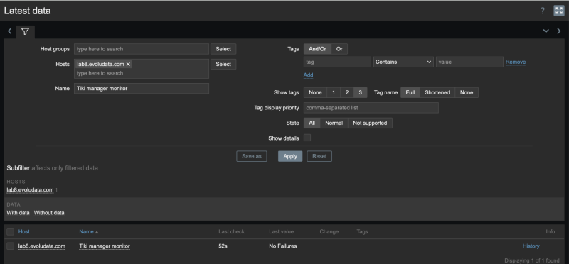Click the Apply filter button
Screen dimensions: 569x264
(x=290, y=156)
